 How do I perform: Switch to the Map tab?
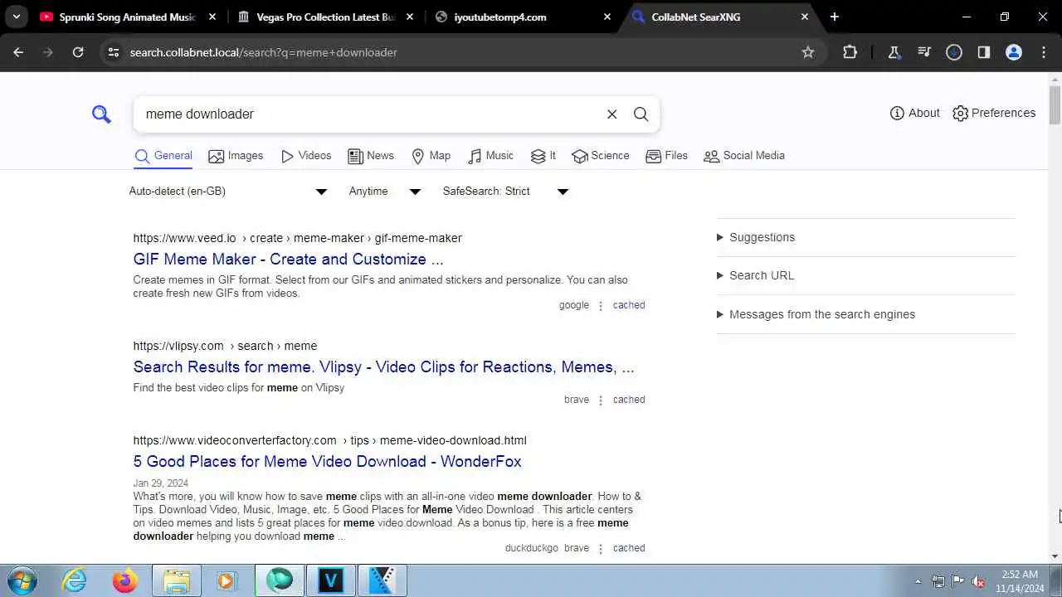point(431,156)
